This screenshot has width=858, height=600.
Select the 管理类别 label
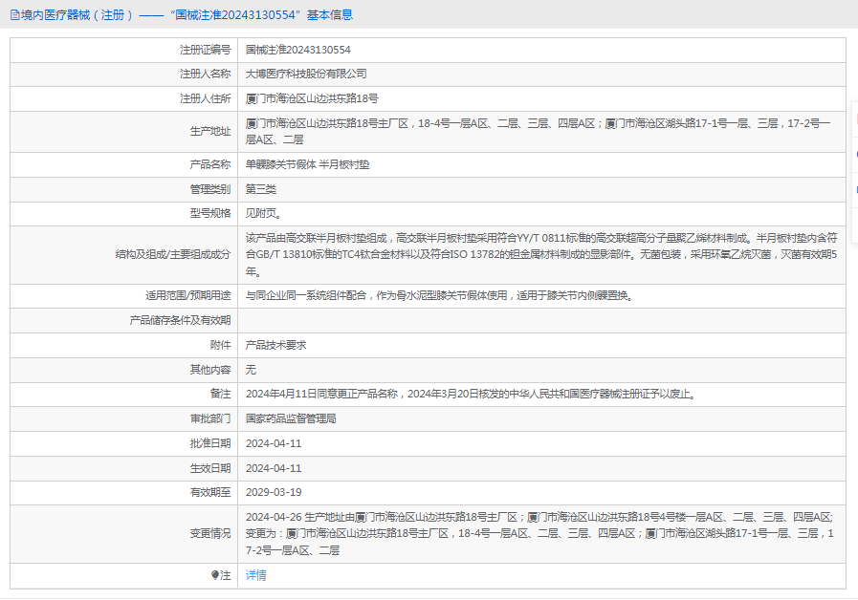[x=210, y=189]
